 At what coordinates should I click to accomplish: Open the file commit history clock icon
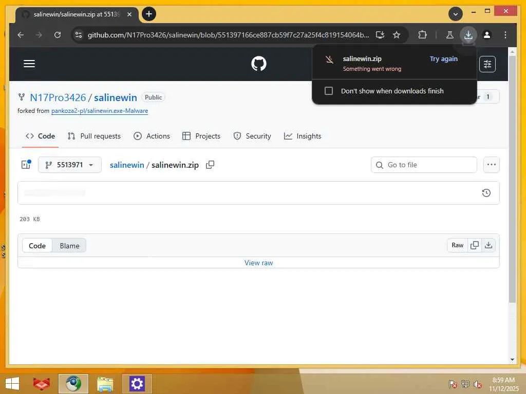[x=486, y=193]
